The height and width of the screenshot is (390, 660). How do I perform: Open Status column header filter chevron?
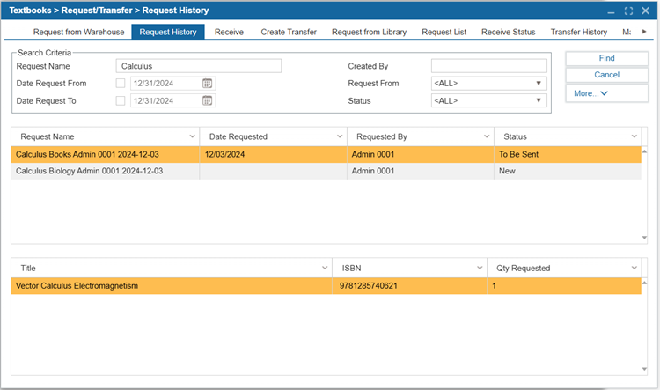[634, 136]
